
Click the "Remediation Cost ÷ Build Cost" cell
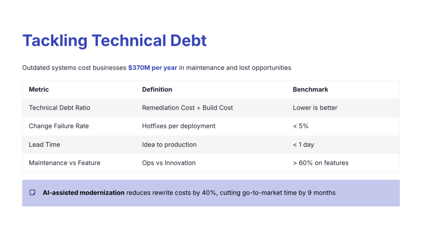188,108
